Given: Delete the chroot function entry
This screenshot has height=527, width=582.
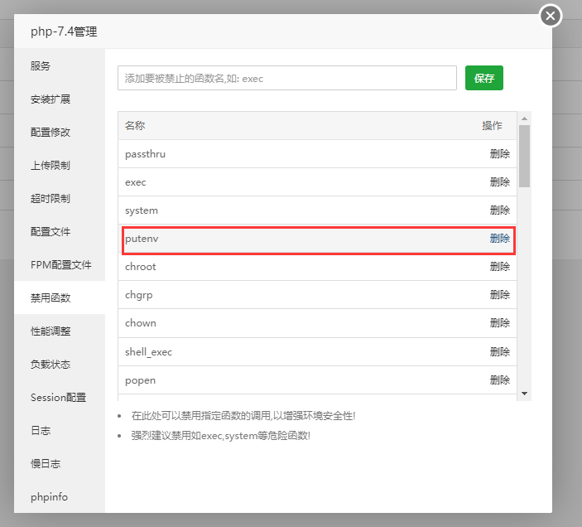Looking at the screenshot, I should pos(499,267).
